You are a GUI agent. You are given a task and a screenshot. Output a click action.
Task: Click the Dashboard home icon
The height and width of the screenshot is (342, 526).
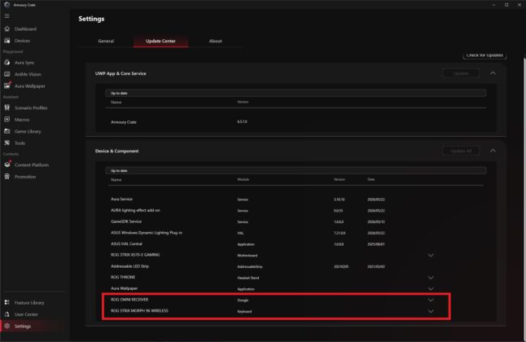point(7,28)
